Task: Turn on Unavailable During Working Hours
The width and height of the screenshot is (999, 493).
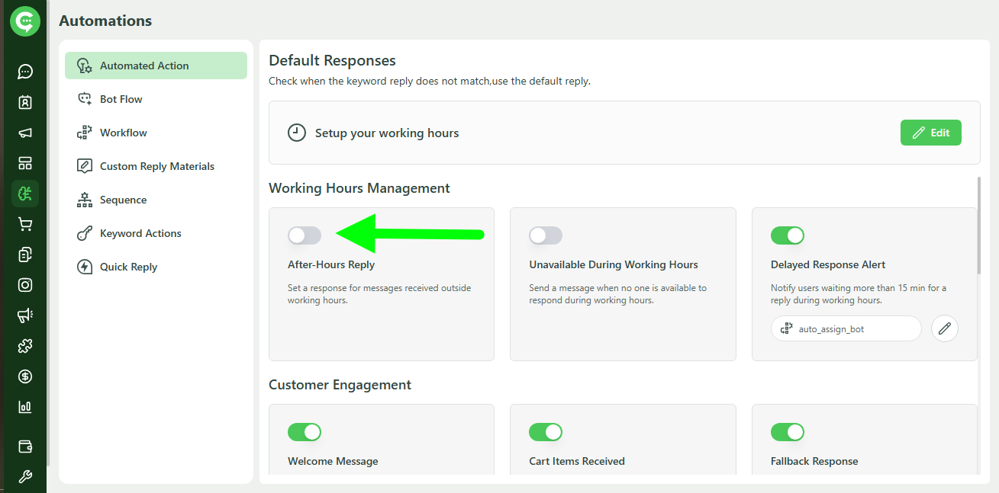Action: tap(546, 236)
